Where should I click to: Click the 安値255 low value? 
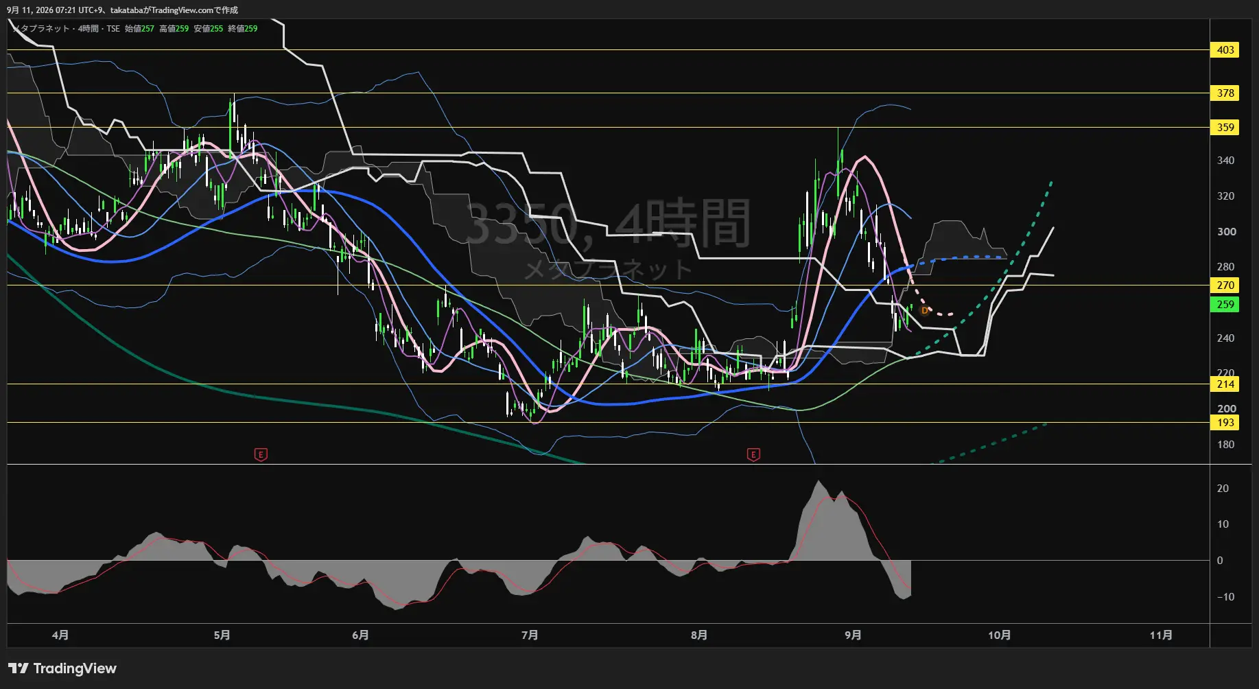click(208, 29)
